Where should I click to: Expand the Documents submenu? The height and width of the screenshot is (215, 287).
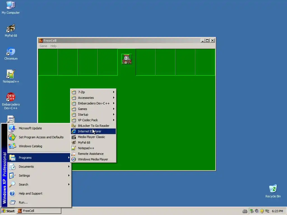click(39, 167)
